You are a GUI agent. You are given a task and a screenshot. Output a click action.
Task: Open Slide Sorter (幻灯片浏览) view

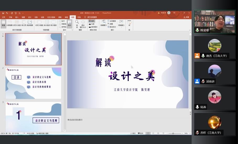tap(17, 23)
